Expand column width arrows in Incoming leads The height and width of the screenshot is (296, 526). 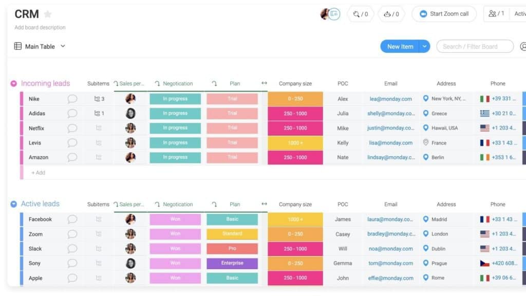click(x=265, y=83)
